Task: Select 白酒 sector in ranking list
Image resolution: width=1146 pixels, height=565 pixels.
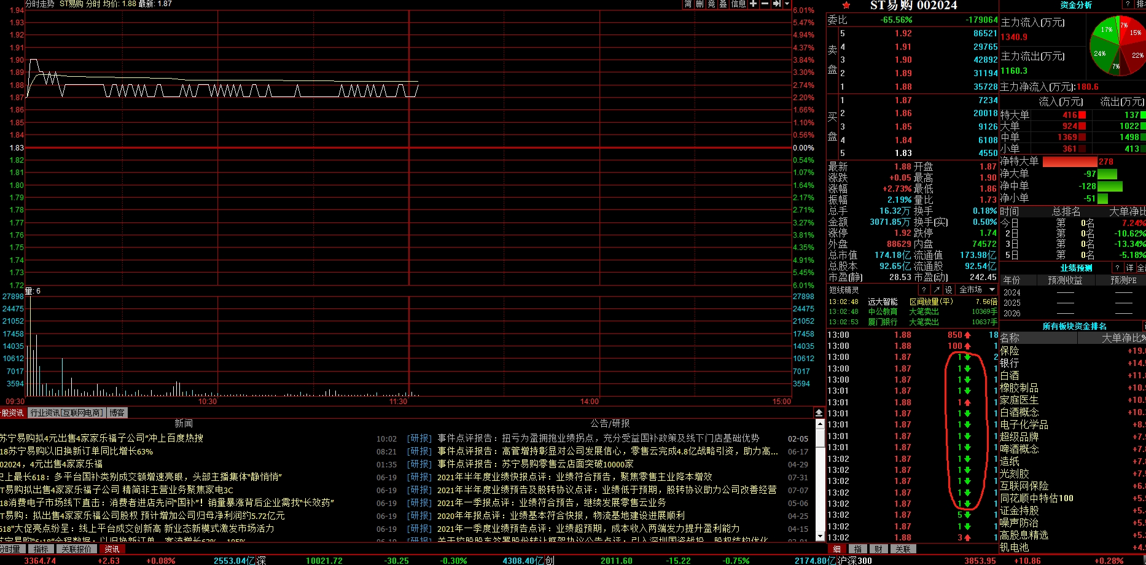Action: 1010,375
